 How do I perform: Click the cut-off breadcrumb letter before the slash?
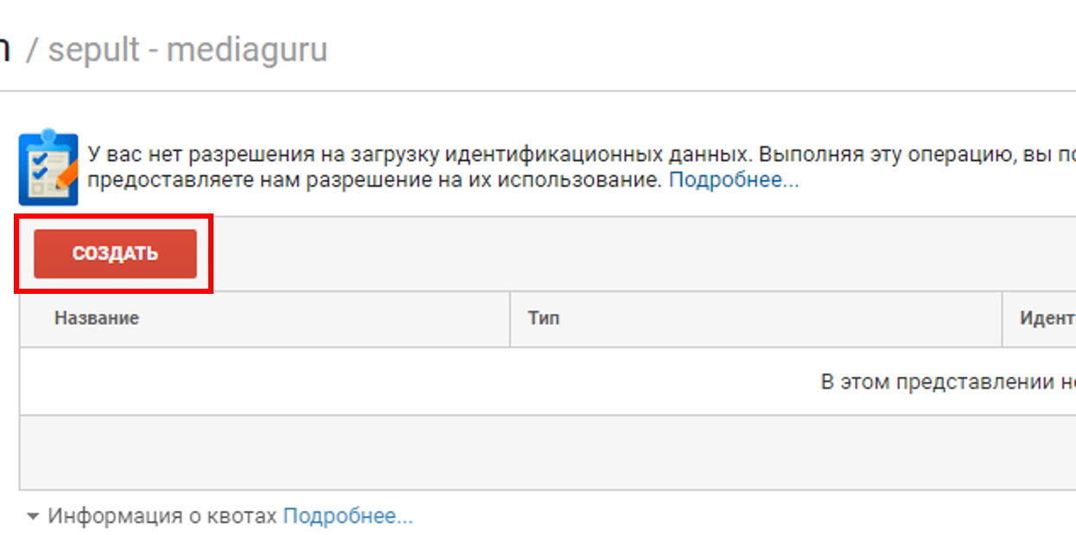[x=5, y=49]
